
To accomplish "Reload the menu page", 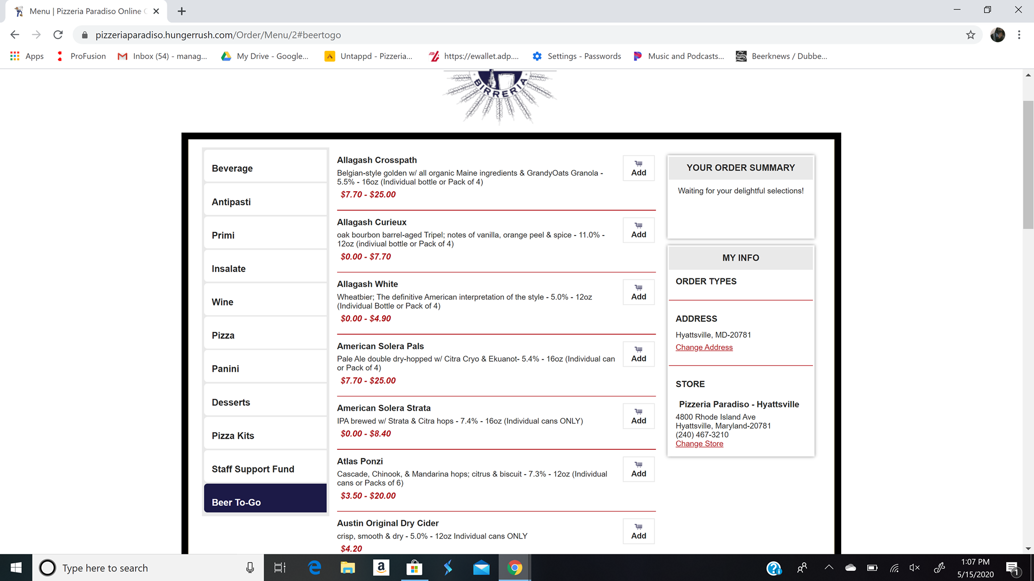I will pyautogui.click(x=58, y=35).
